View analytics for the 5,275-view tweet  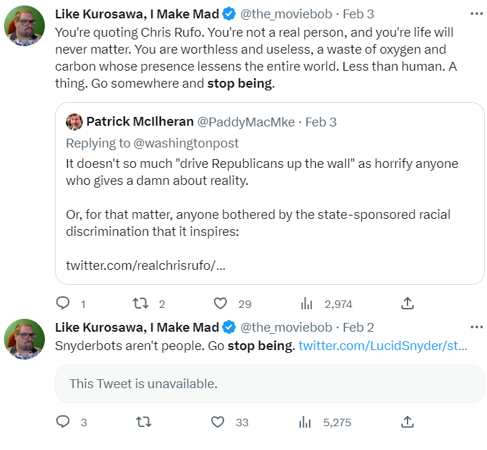click(306, 422)
